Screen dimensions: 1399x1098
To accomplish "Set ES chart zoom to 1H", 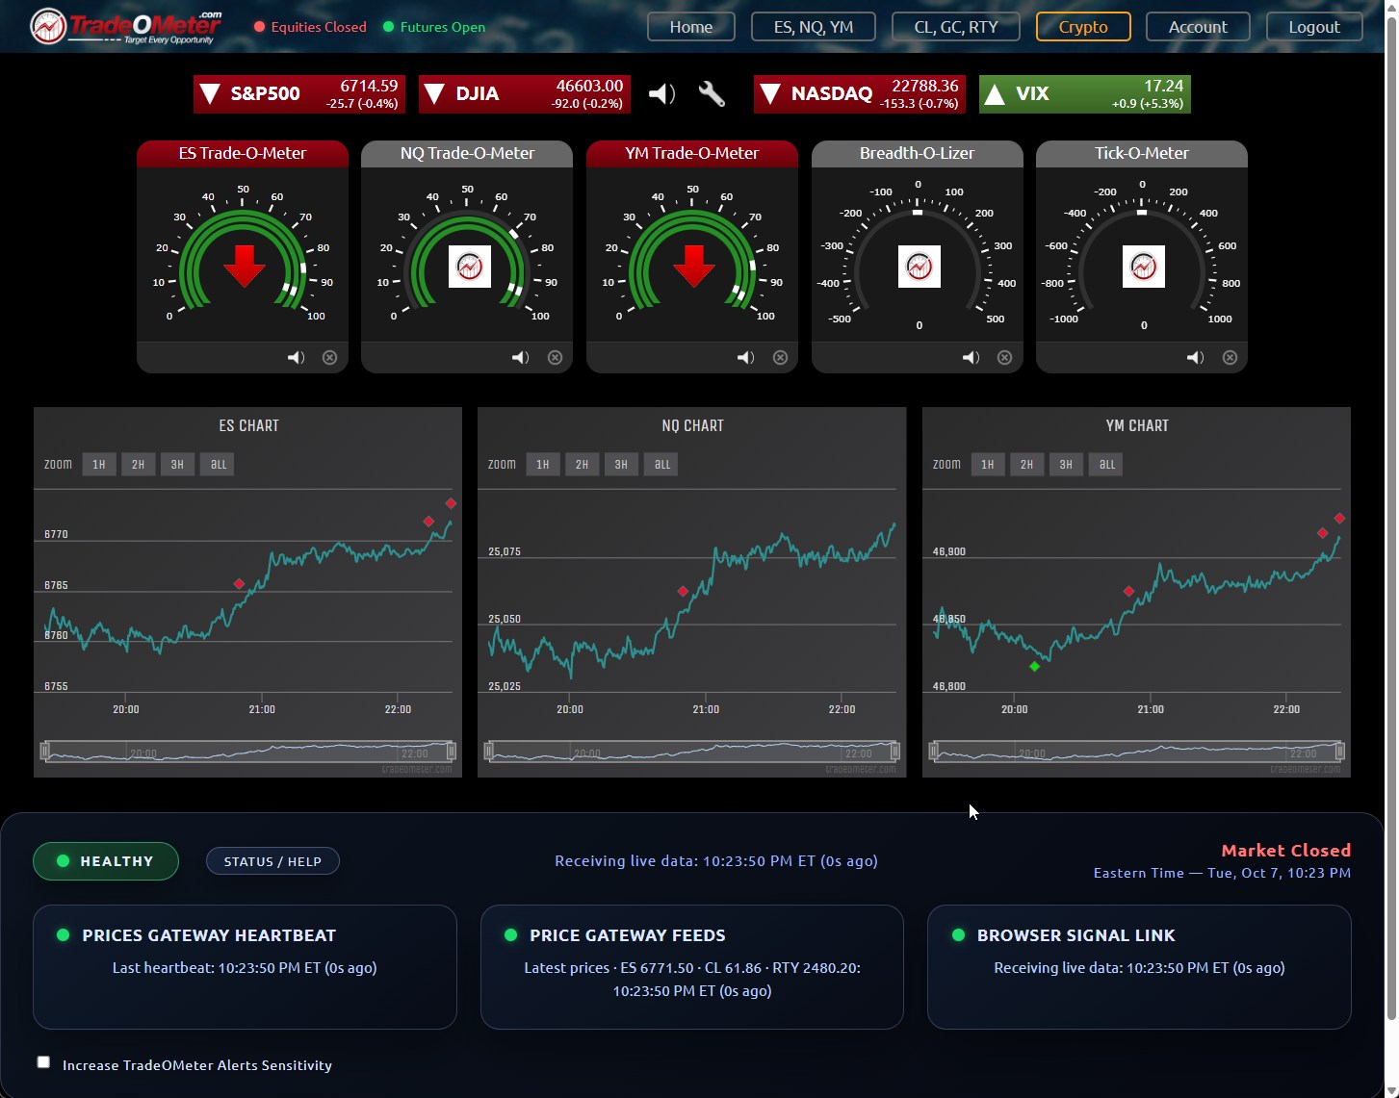I will [x=99, y=465].
